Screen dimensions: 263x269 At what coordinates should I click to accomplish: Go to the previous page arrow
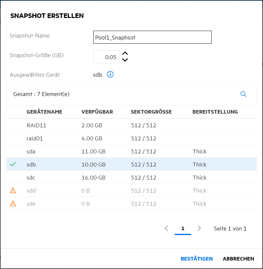point(167,229)
